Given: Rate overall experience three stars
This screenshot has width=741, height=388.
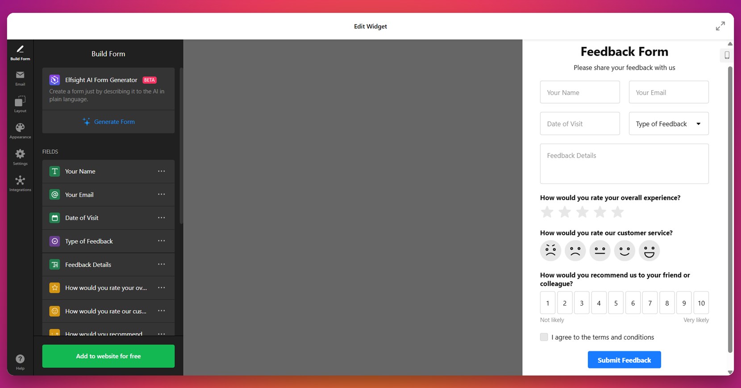Looking at the screenshot, I should (x=582, y=212).
